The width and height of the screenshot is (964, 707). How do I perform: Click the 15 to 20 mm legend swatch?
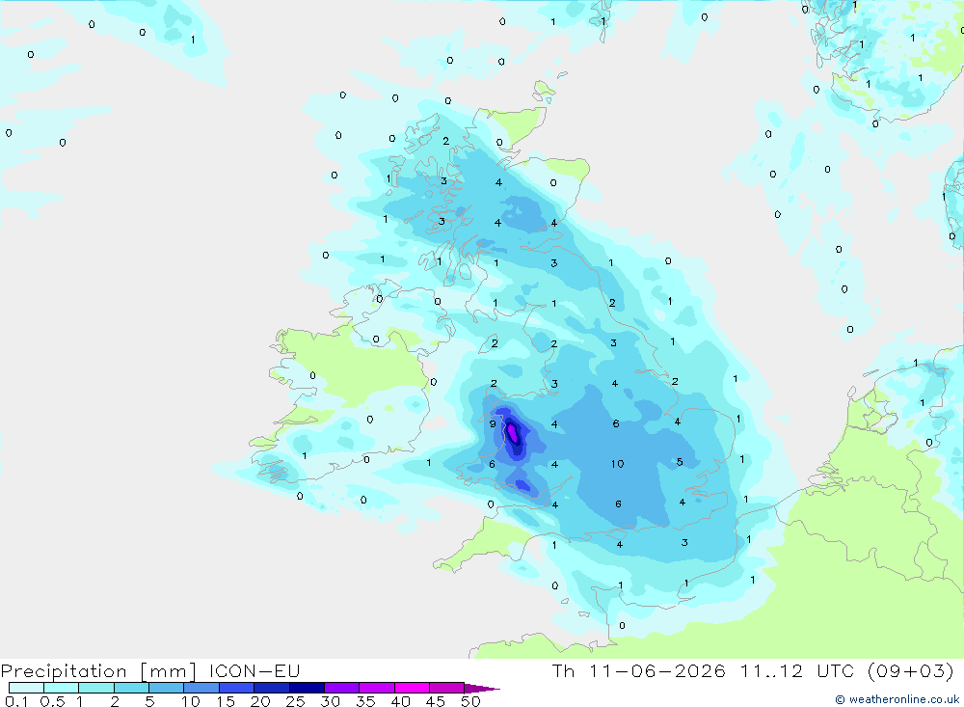coord(237,688)
